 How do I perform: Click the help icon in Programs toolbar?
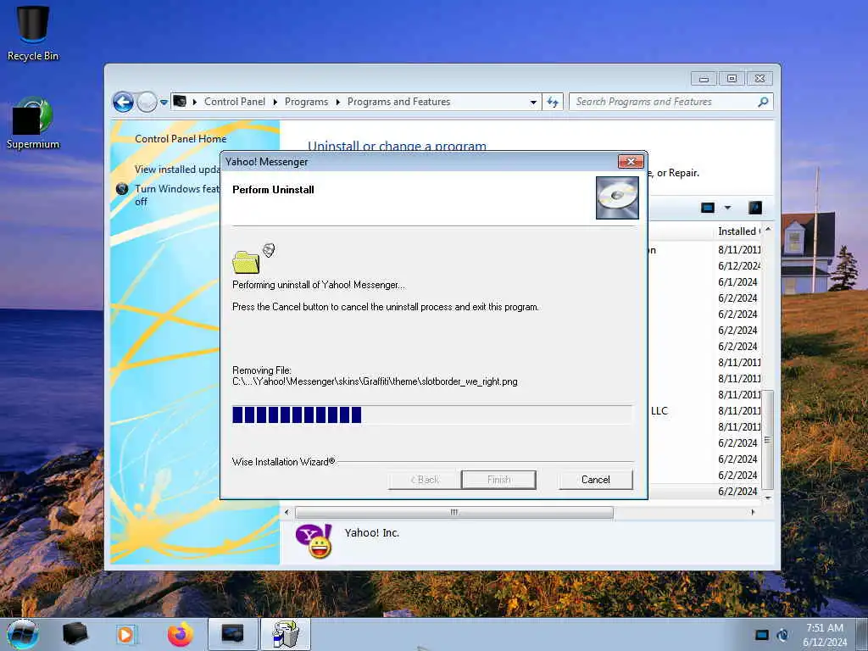(755, 208)
